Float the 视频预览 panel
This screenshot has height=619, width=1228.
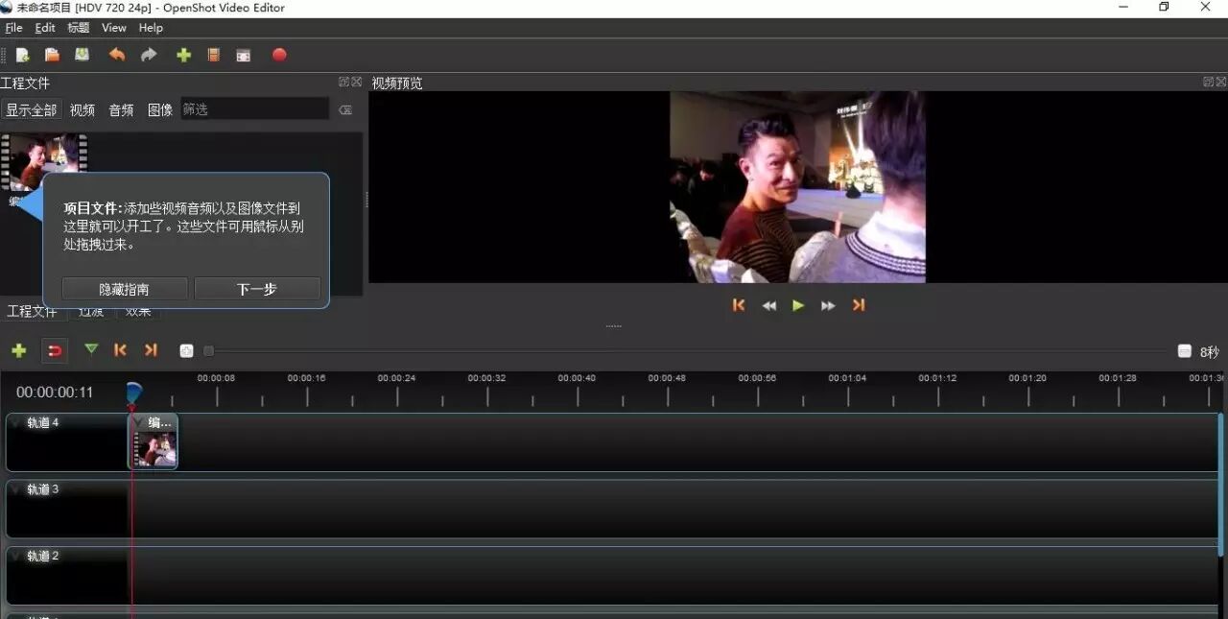[x=1209, y=82]
